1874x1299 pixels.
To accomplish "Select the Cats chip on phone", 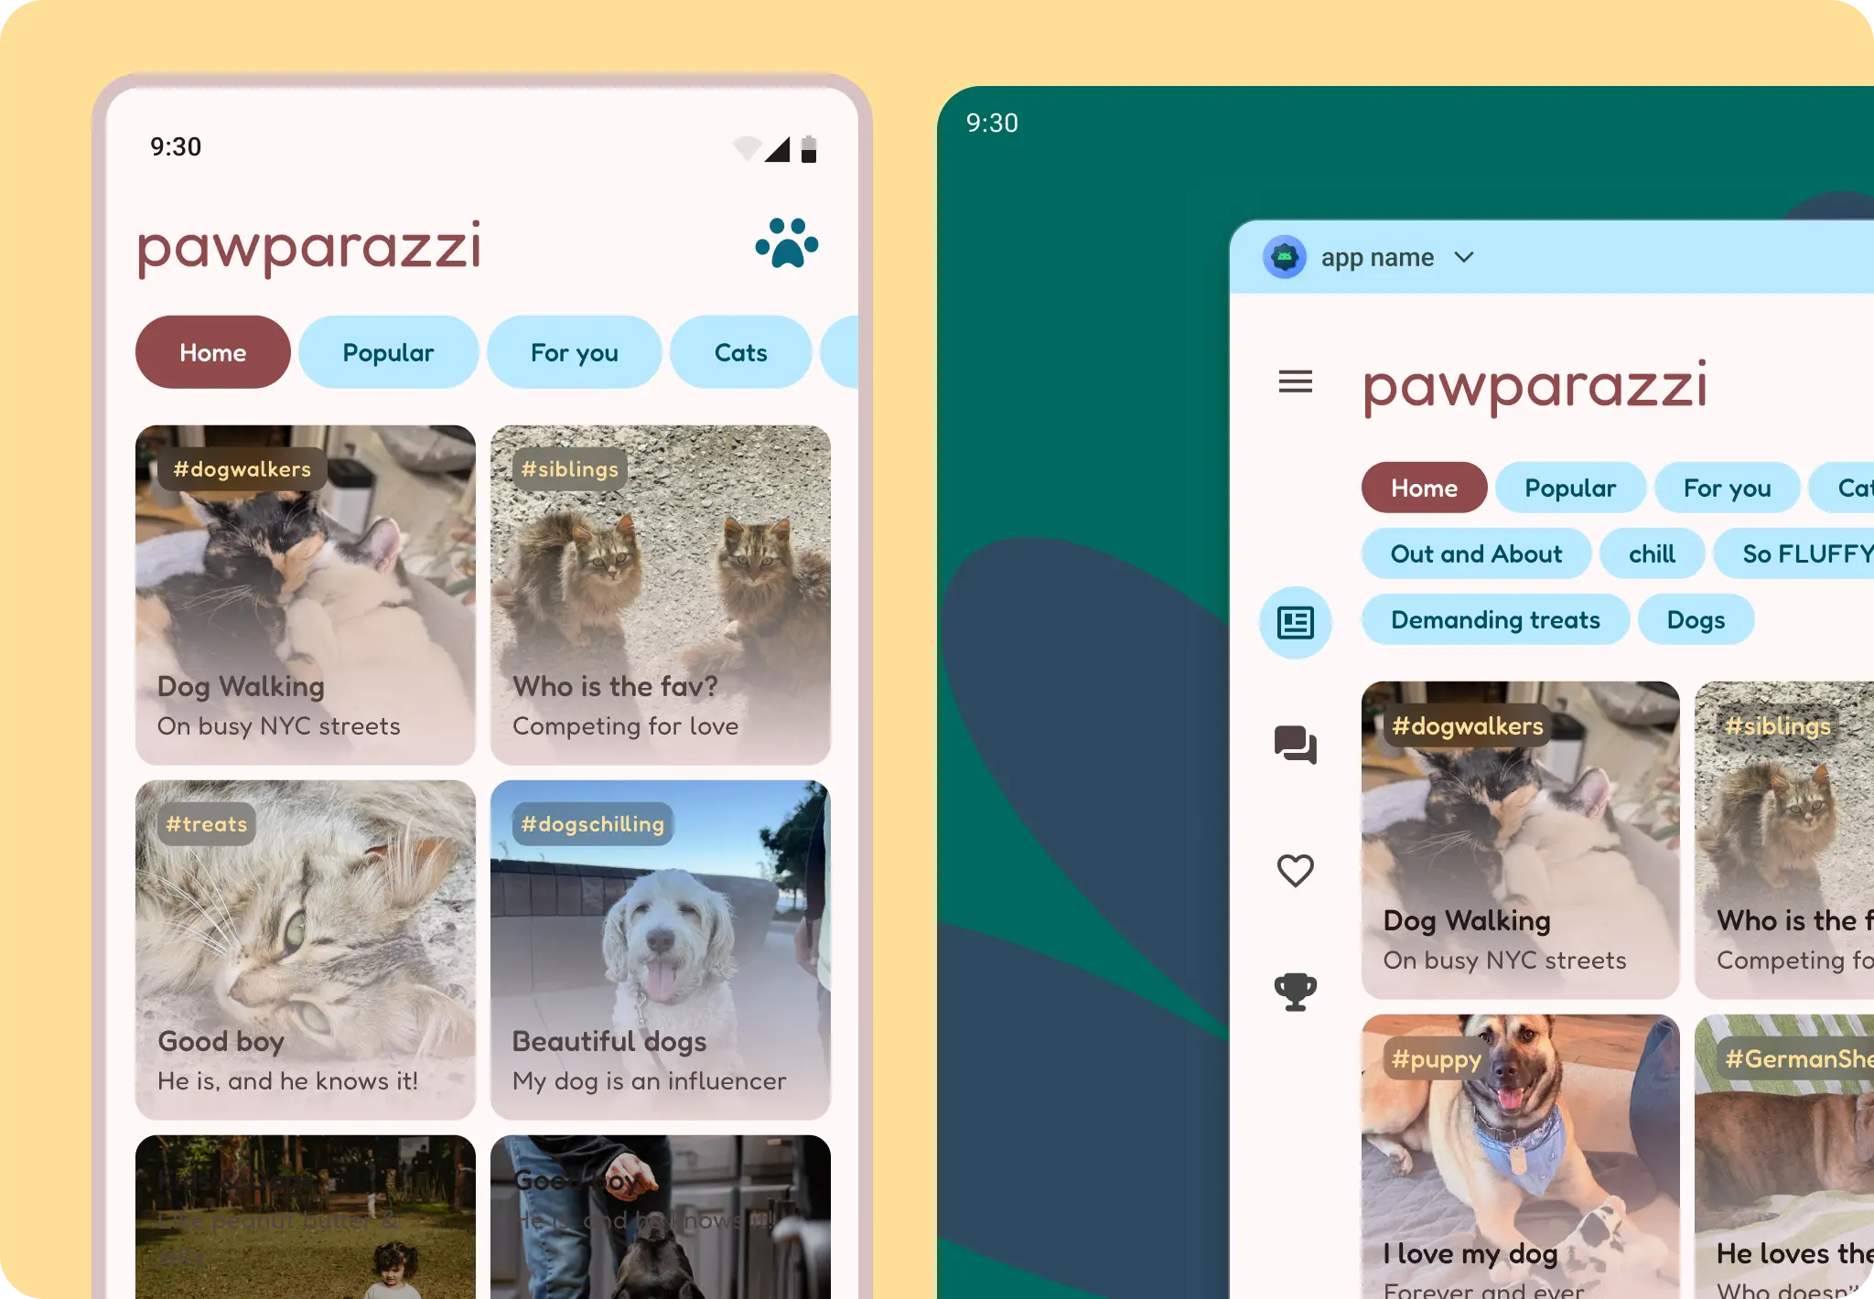I will (x=741, y=352).
